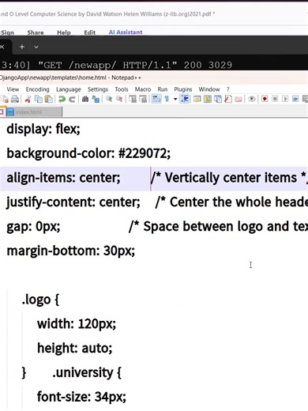308x411 pixels.
Task: Open the Window menu
Action: (209, 89)
